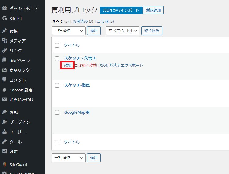Open the お問い合わせ menu item
The width and height of the screenshot is (229, 174).
pyautogui.click(x=22, y=100)
